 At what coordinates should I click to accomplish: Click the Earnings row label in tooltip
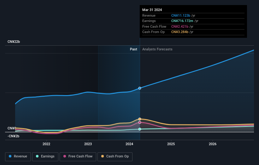pos(149,21)
